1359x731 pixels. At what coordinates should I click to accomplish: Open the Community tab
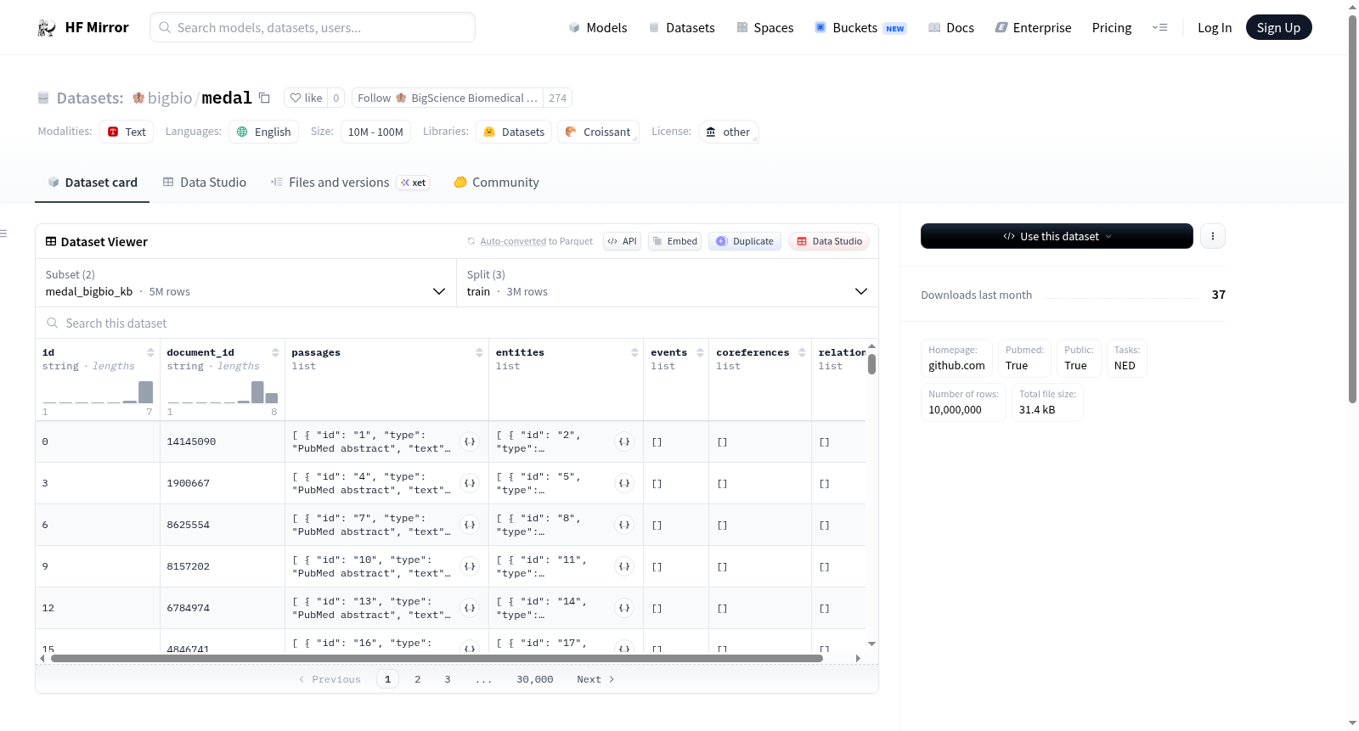[496, 182]
